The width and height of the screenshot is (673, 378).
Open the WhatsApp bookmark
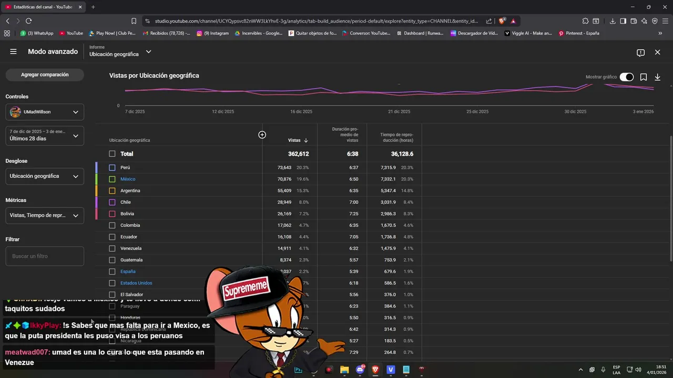point(37,33)
